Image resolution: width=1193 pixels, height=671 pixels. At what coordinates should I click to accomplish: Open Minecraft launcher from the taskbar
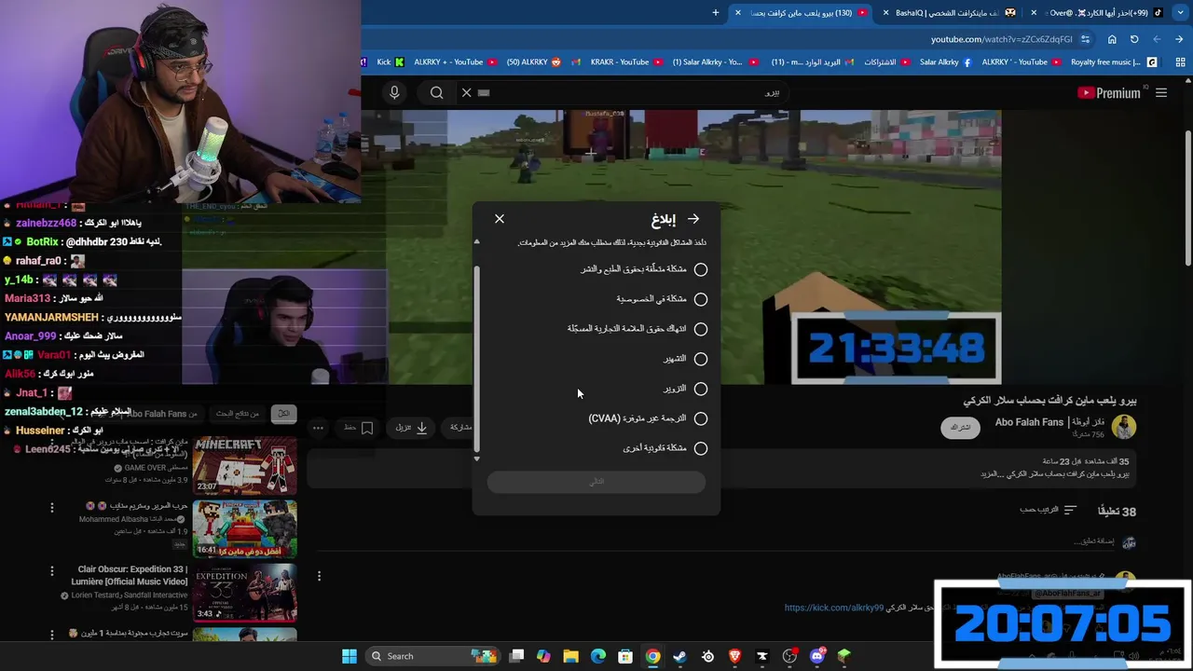click(x=844, y=656)
